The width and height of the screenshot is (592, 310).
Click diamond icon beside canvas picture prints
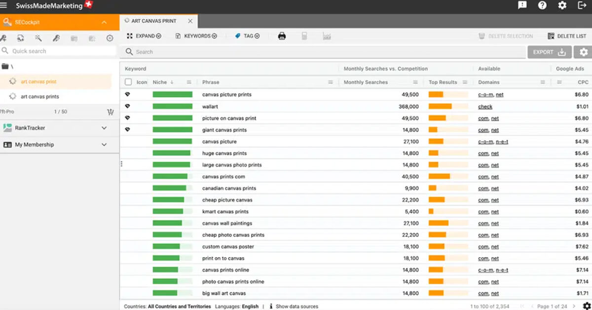(127, 94)
